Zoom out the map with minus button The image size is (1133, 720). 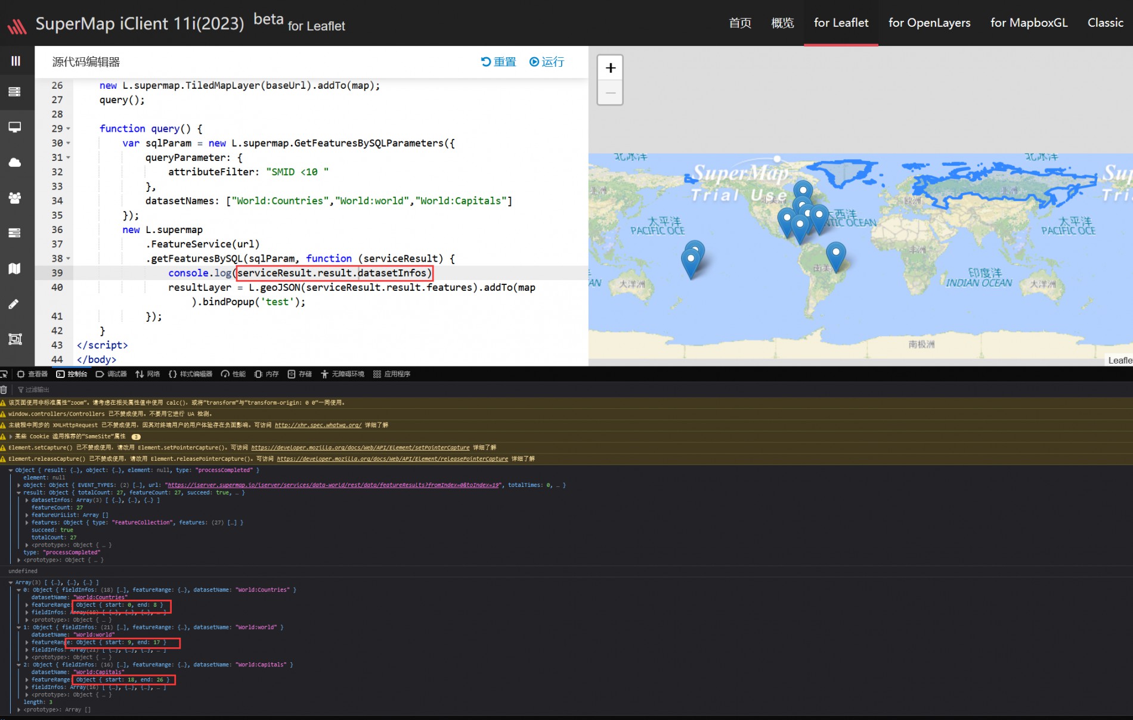[x=610, y=93]
